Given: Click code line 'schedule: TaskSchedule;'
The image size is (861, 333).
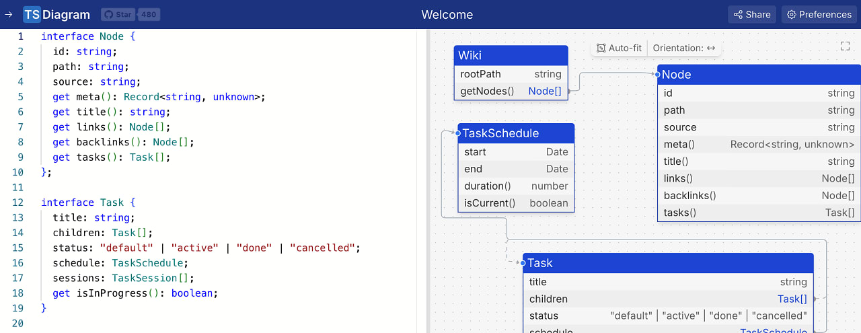Looking at the screenshot, I should click(120, 263).
